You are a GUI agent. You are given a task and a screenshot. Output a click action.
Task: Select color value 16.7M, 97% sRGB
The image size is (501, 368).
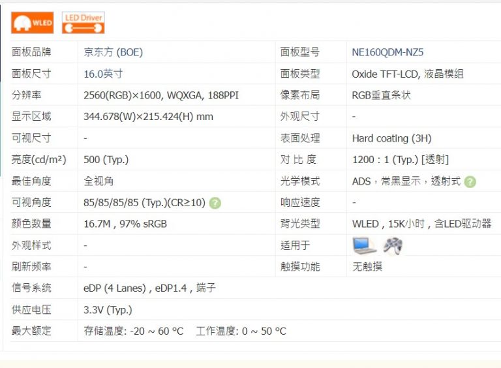(125, 224)
